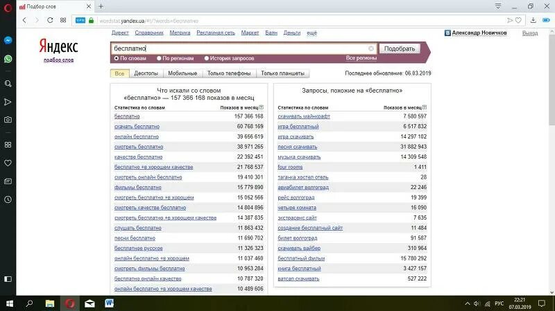The image size is (555, 311).
Task: Open the notification center icon
Action: 542,303
